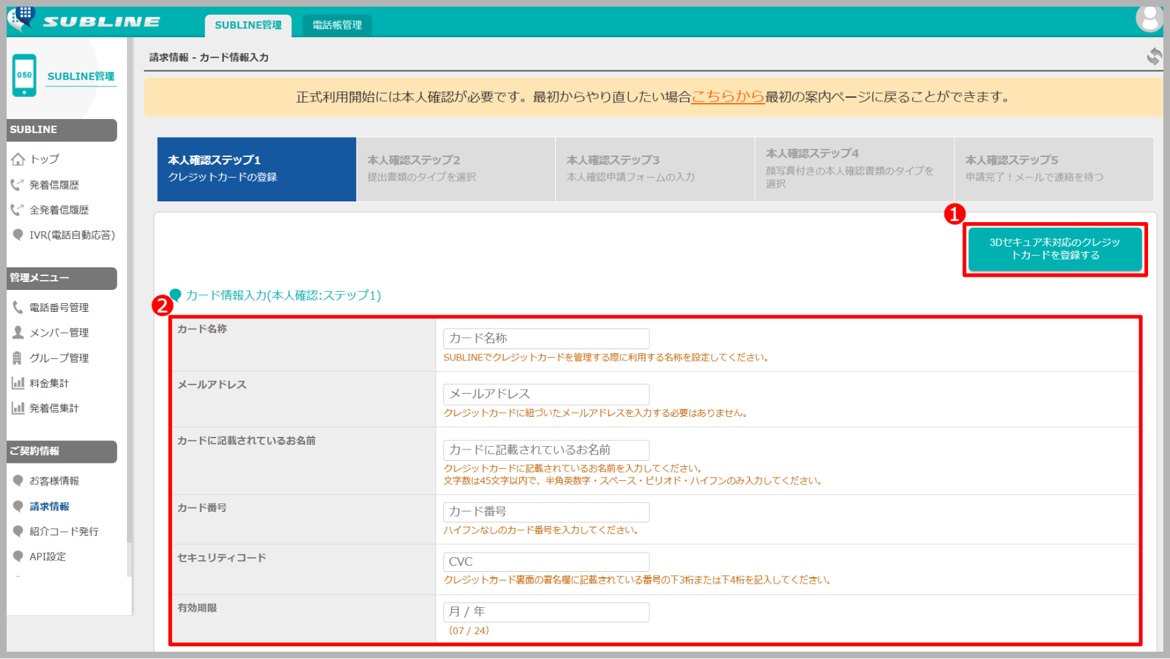Image resolution: width=1170 pixels, height=659 pixels.
Task: Click the カード番号 input box
Action: [x=546, y=512]
